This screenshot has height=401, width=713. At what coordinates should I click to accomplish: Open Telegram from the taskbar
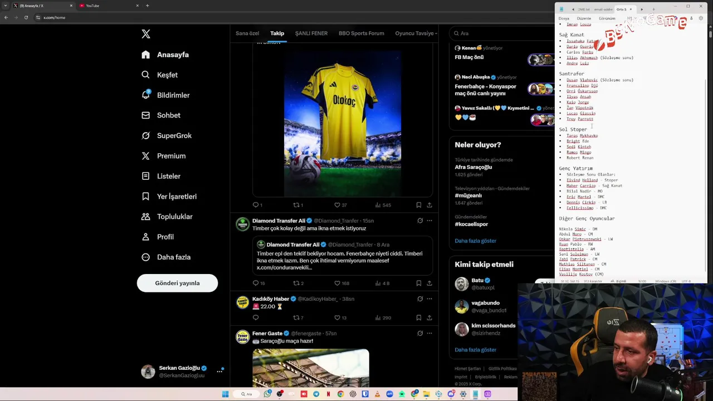tap(316, 394)
